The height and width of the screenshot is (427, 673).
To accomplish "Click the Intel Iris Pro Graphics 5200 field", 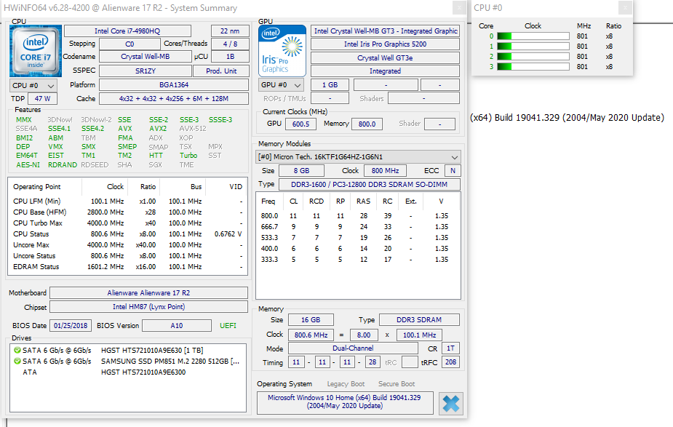I will (385, 44).
